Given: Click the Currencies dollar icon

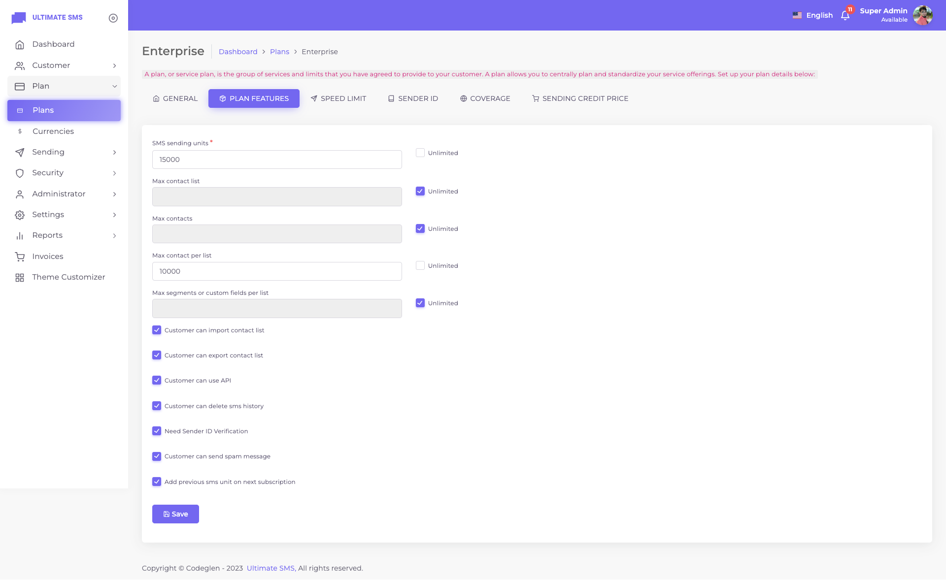Looking at the screenshot, I should coord(20,131).
